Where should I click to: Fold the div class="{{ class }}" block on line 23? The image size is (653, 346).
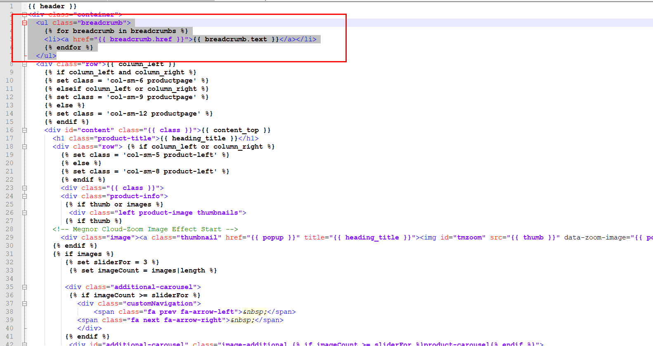[25, 188]
